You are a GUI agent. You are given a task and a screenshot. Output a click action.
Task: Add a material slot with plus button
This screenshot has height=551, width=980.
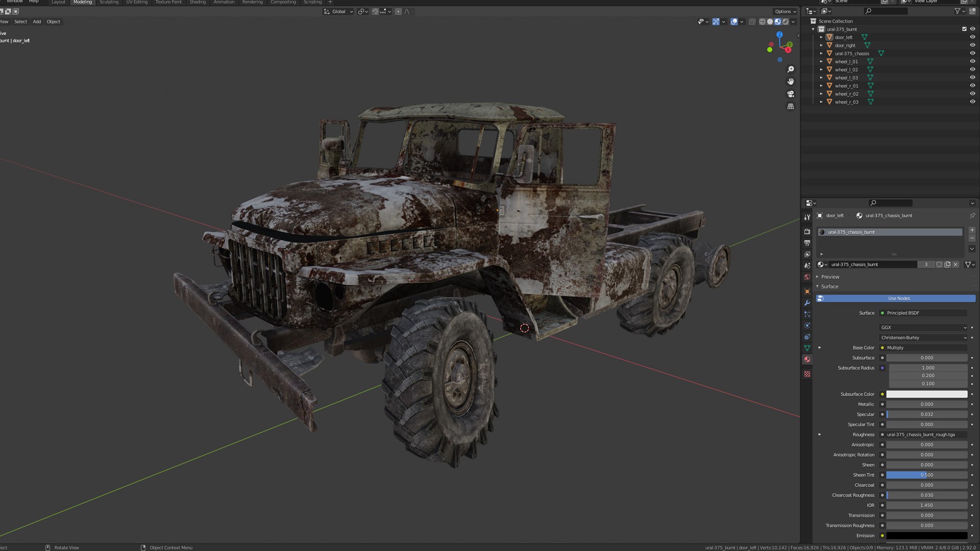point(972,230)
